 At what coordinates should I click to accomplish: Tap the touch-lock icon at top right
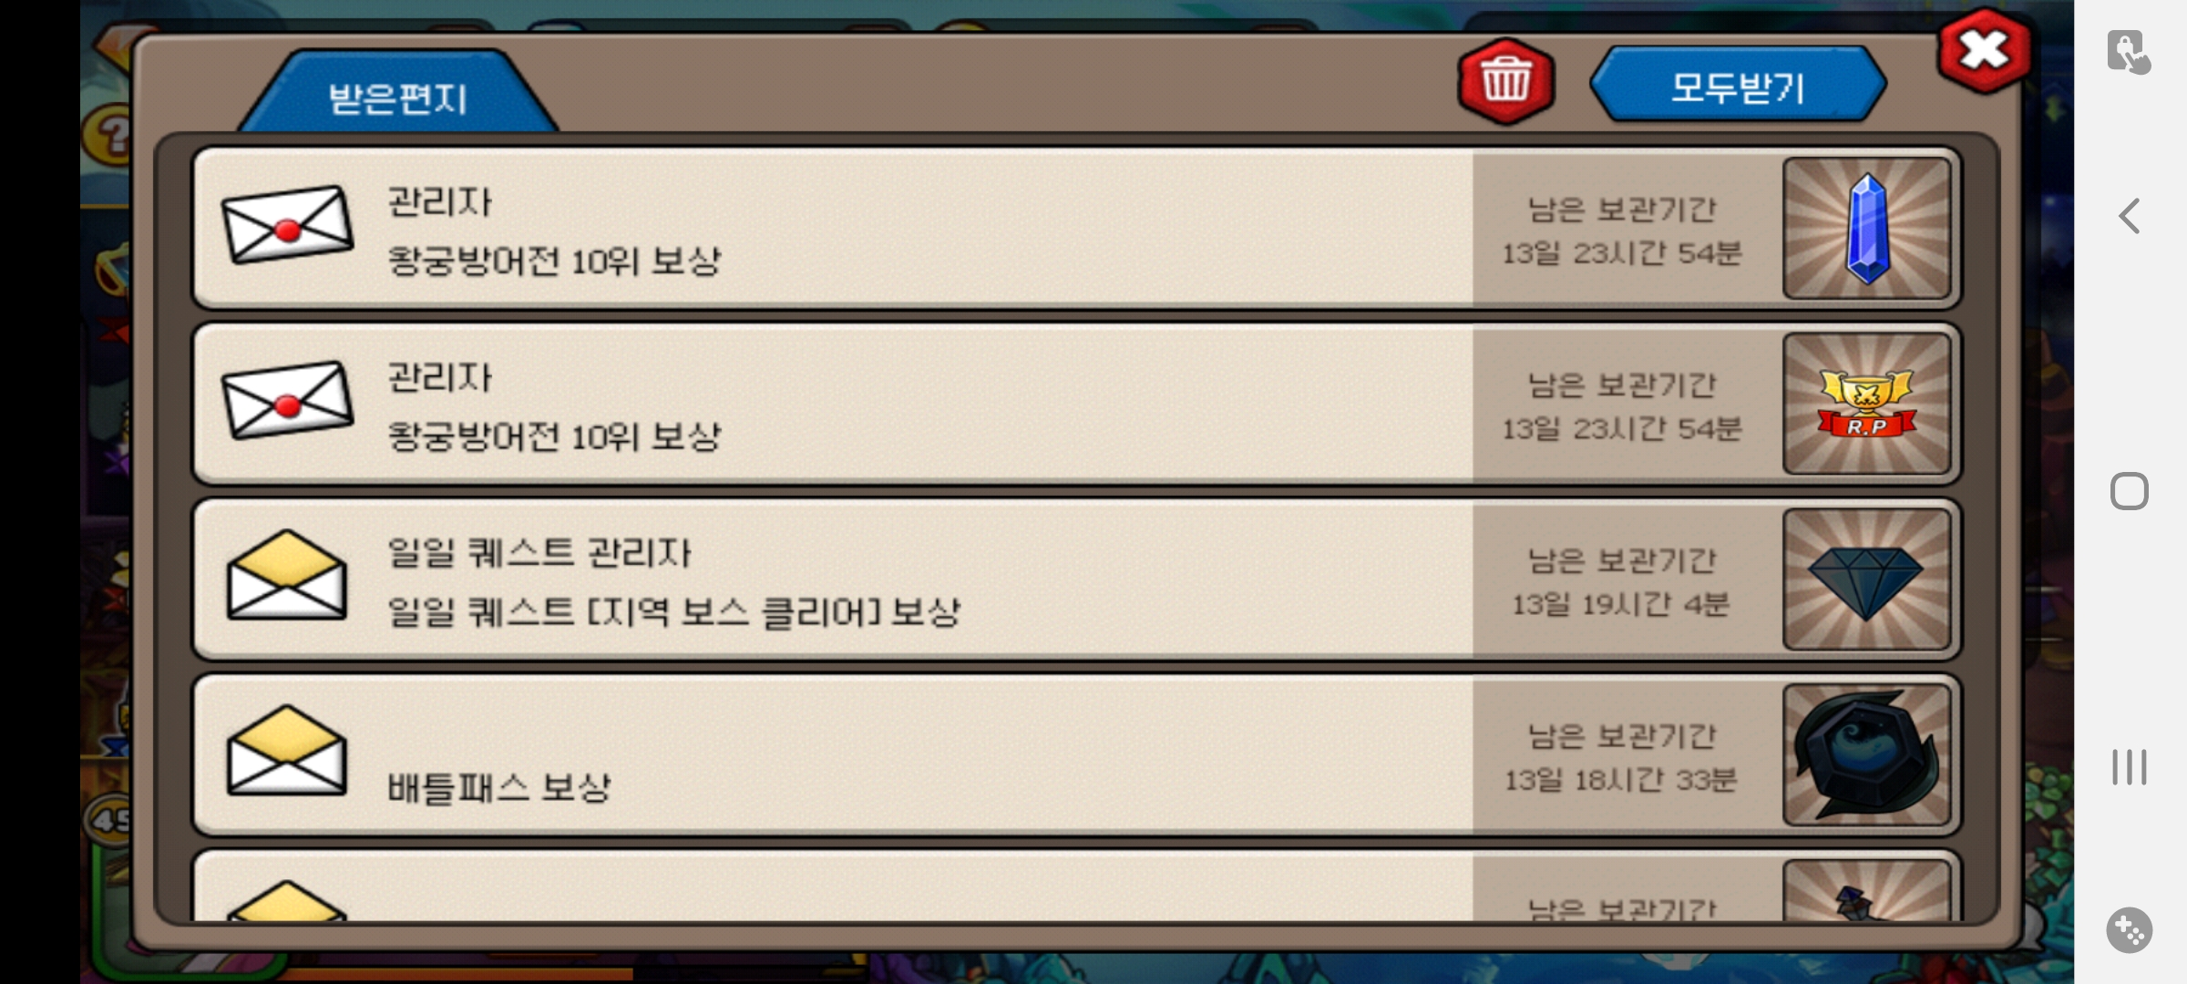pos(2129,51)
